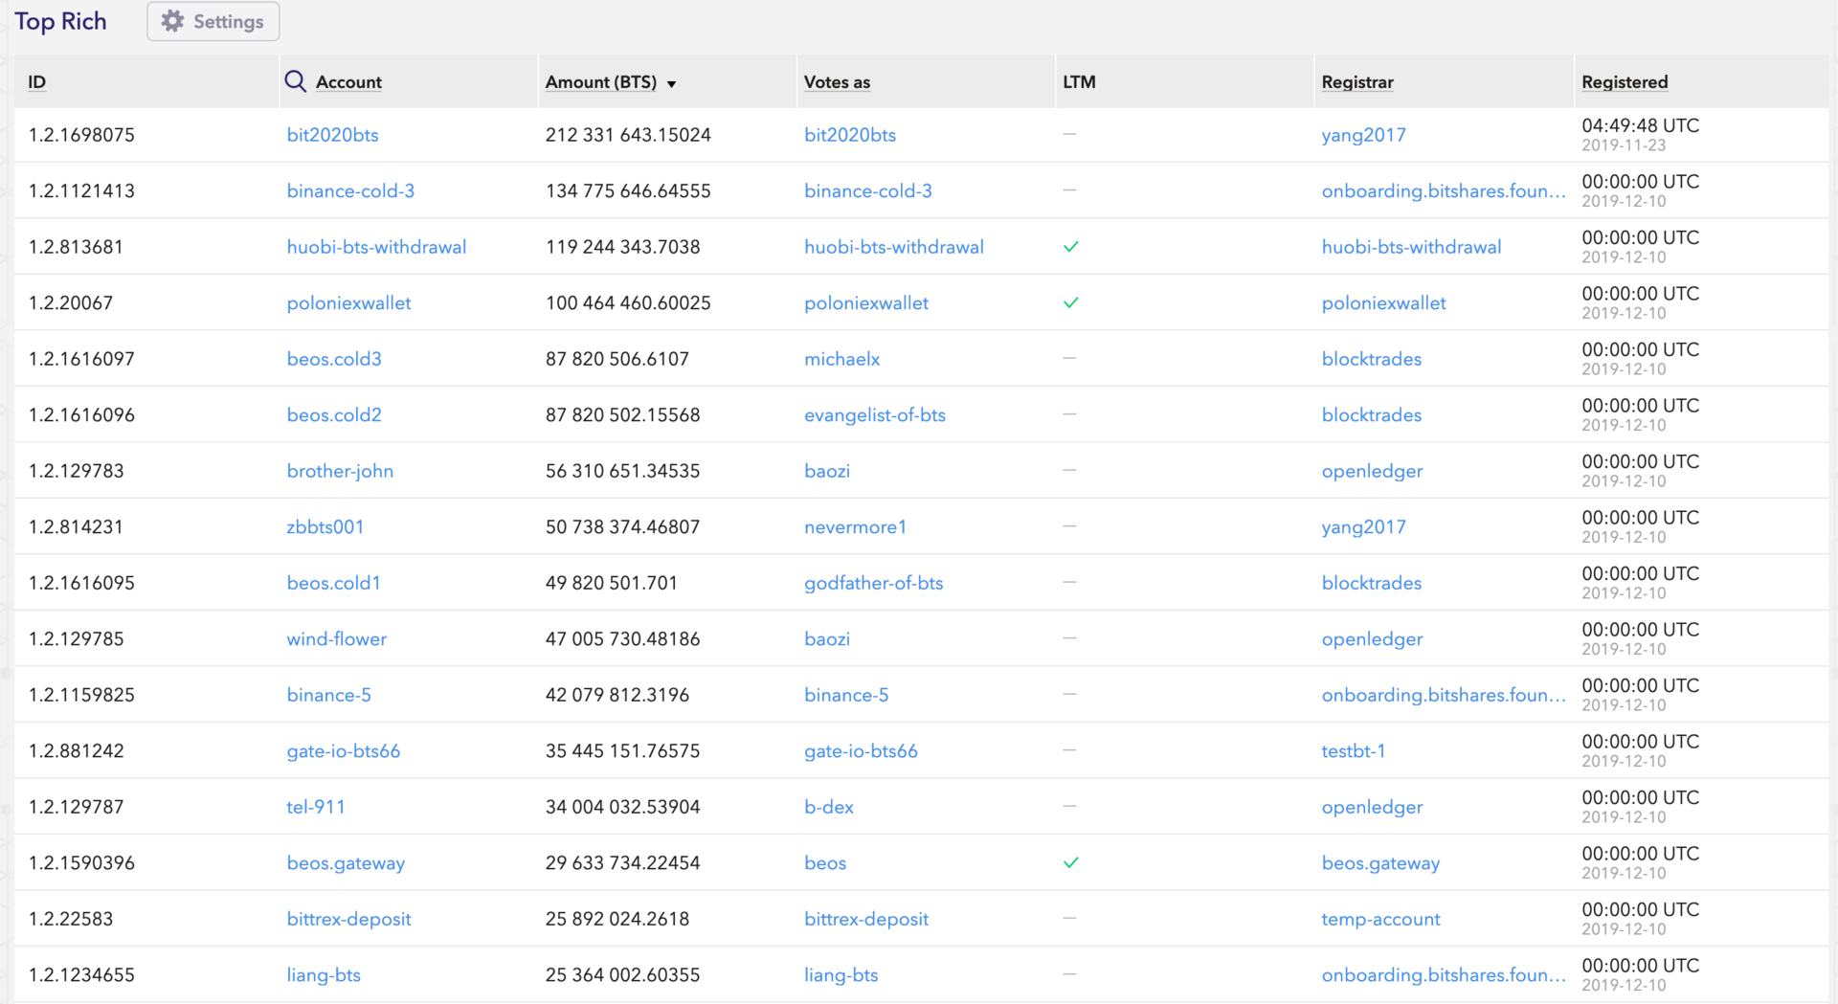Sort by Votes as column header
1838x1004 pixels.
(x=837, y=82)
